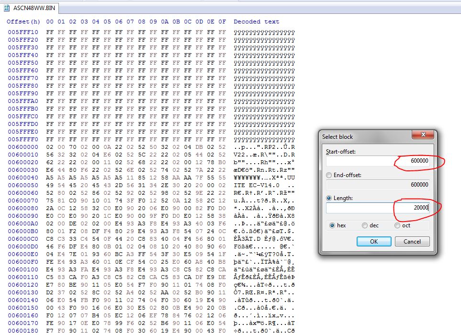The height and width of the screenshot is (335, 461).
Task: Click offset row 00600180
Action: pyautogui.click(x=23, y=331)
